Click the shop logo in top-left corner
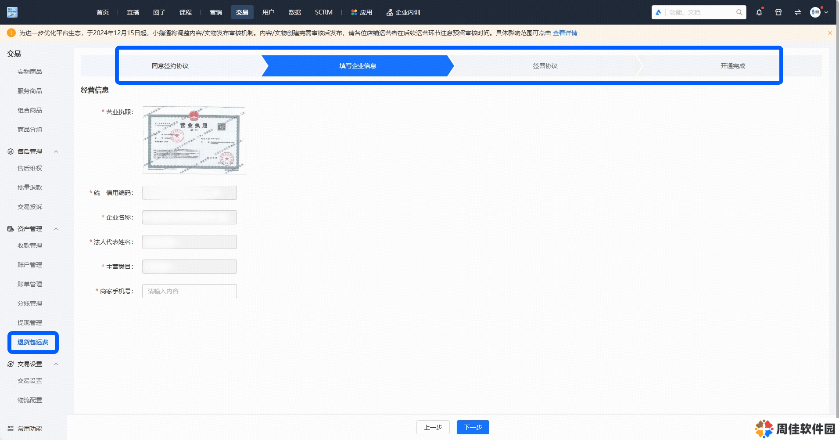 coord(12,12)
